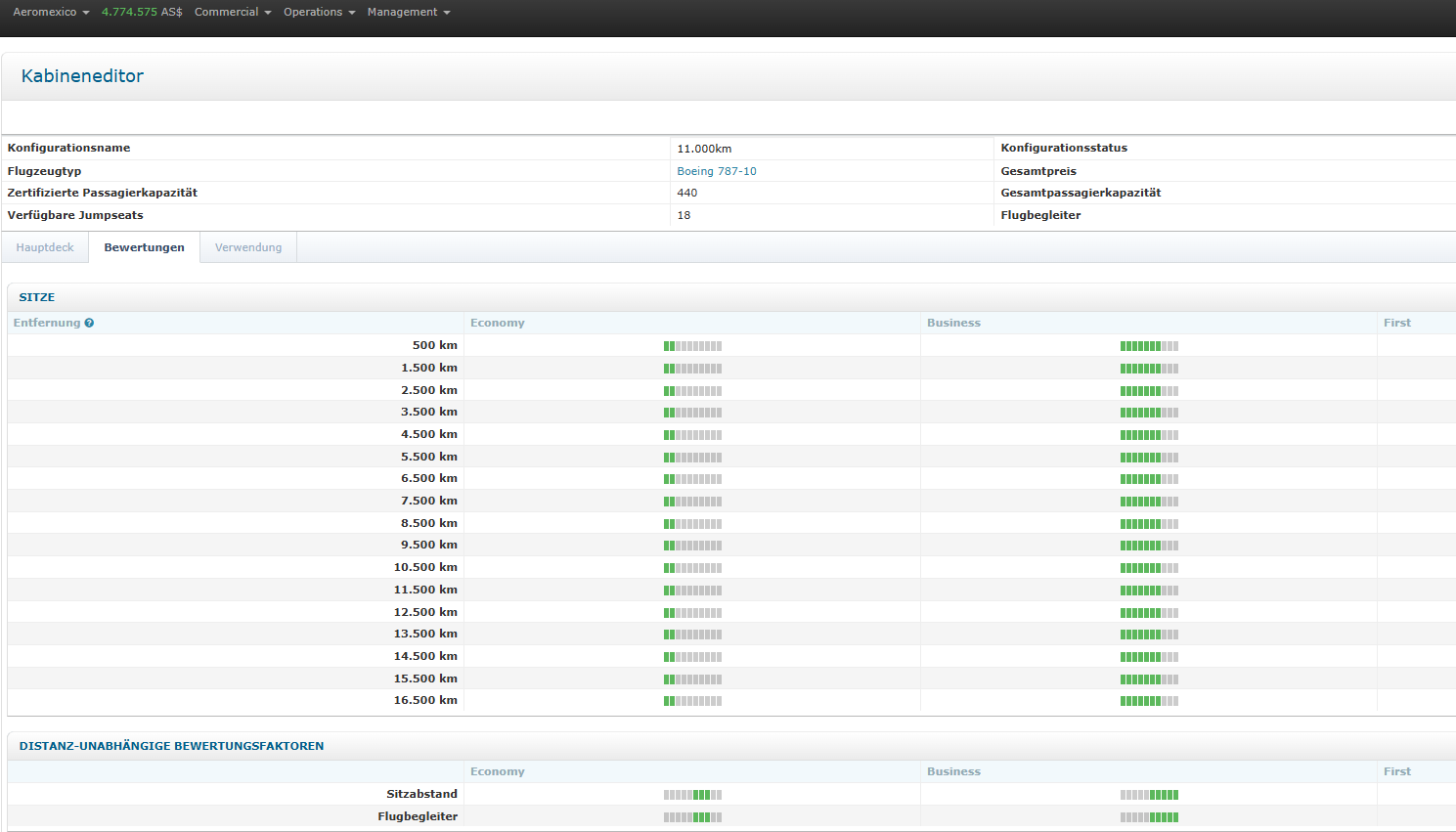Click the Entfernung column header
This screenshot has width=1456, height=832.
click(47, 323)
